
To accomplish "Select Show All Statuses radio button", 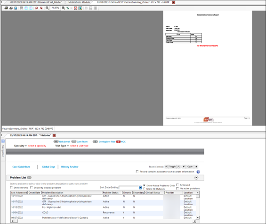I will point(144,189).
